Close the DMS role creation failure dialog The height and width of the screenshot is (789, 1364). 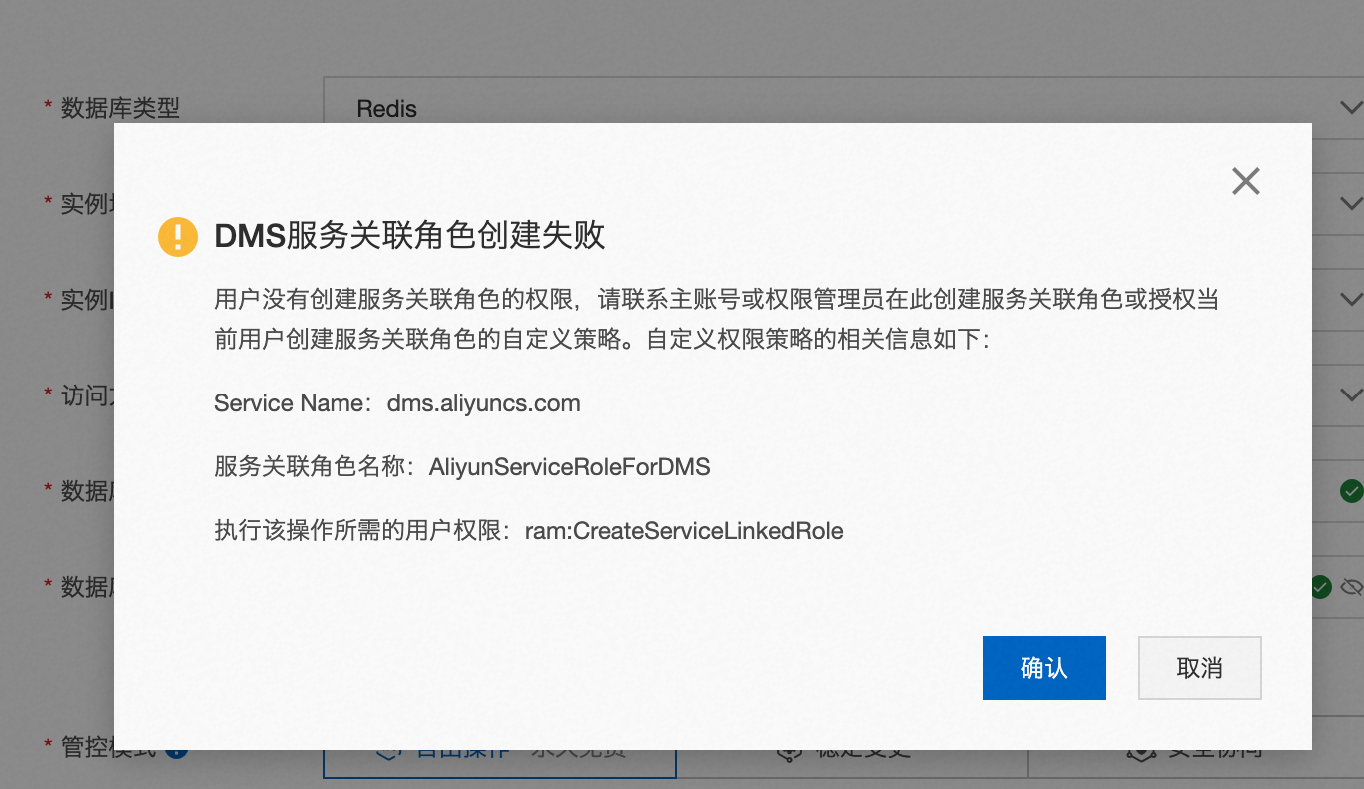pos(1246,181)
